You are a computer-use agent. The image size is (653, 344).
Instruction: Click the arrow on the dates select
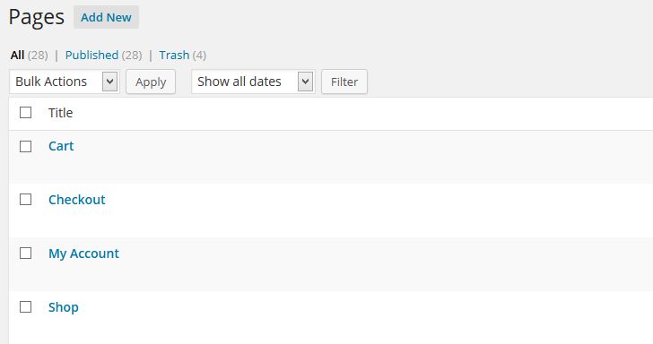(x=305, y=82)
